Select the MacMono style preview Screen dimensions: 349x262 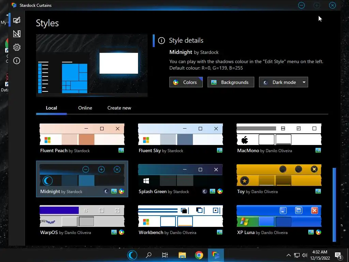[279, 134]
